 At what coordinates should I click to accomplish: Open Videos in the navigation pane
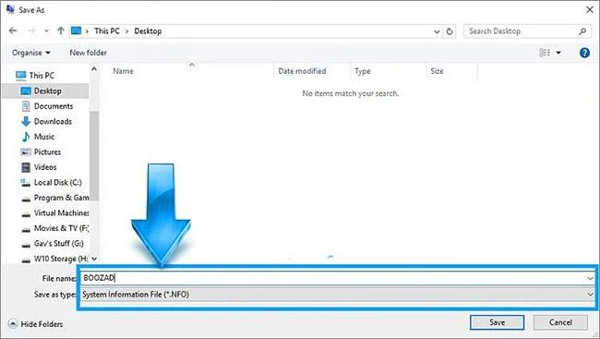(x=45, y=167)
